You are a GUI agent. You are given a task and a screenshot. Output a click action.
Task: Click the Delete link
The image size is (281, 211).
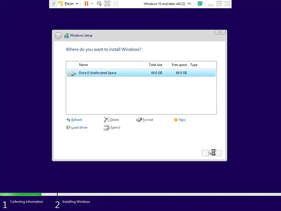coord(114,120)
